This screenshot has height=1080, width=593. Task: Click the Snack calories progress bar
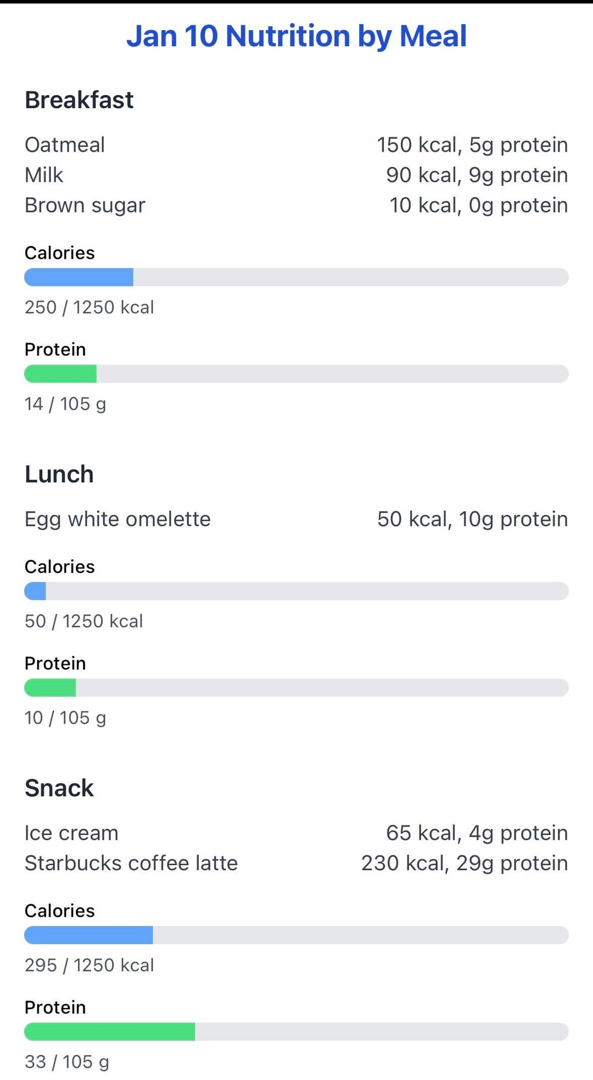(296, 936)
